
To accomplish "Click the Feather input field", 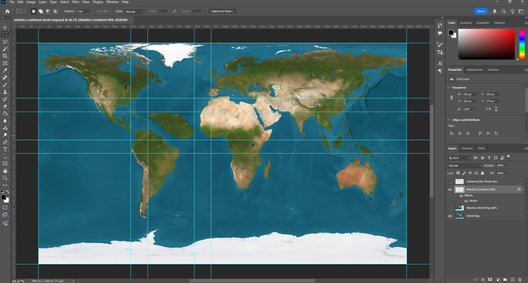I will (83, 11).
